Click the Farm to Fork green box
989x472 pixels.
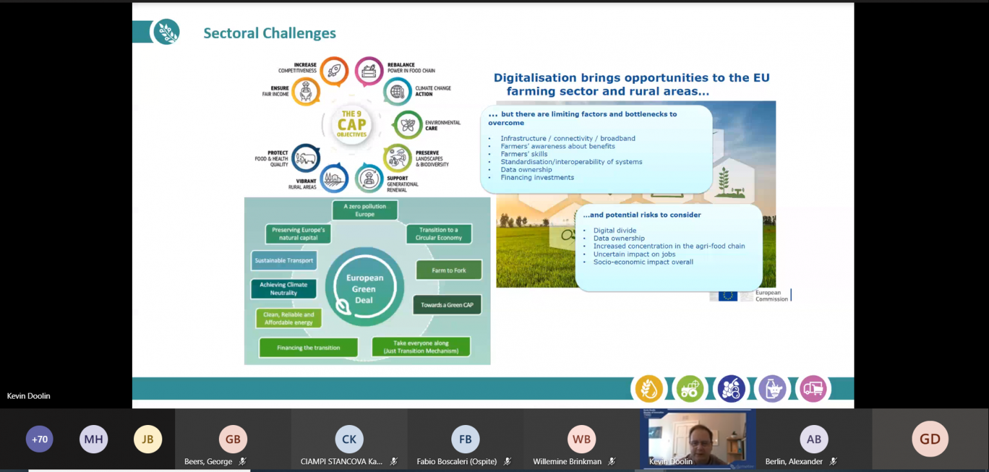(x=449, y=270)
